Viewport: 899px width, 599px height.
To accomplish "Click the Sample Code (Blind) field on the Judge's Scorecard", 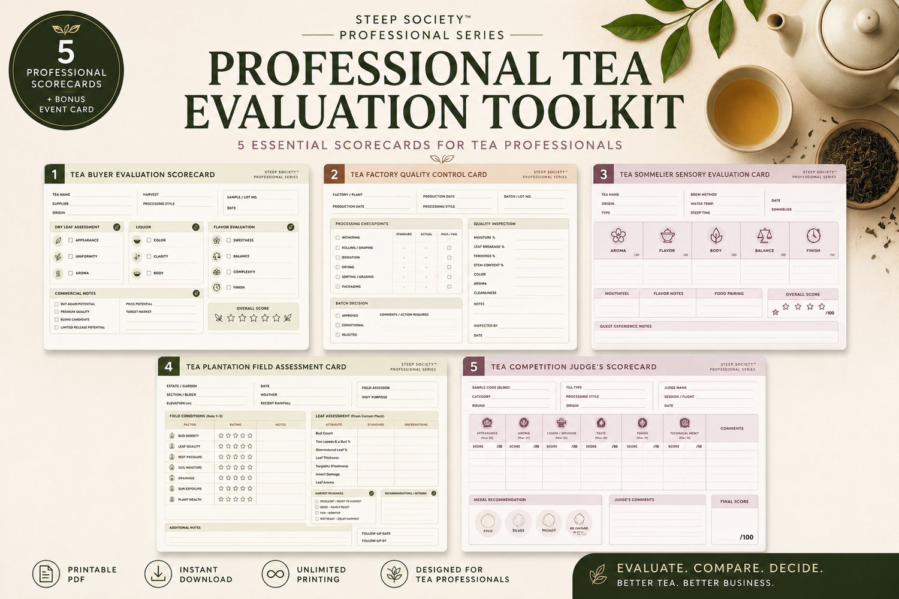I will (x=511, y=388).
